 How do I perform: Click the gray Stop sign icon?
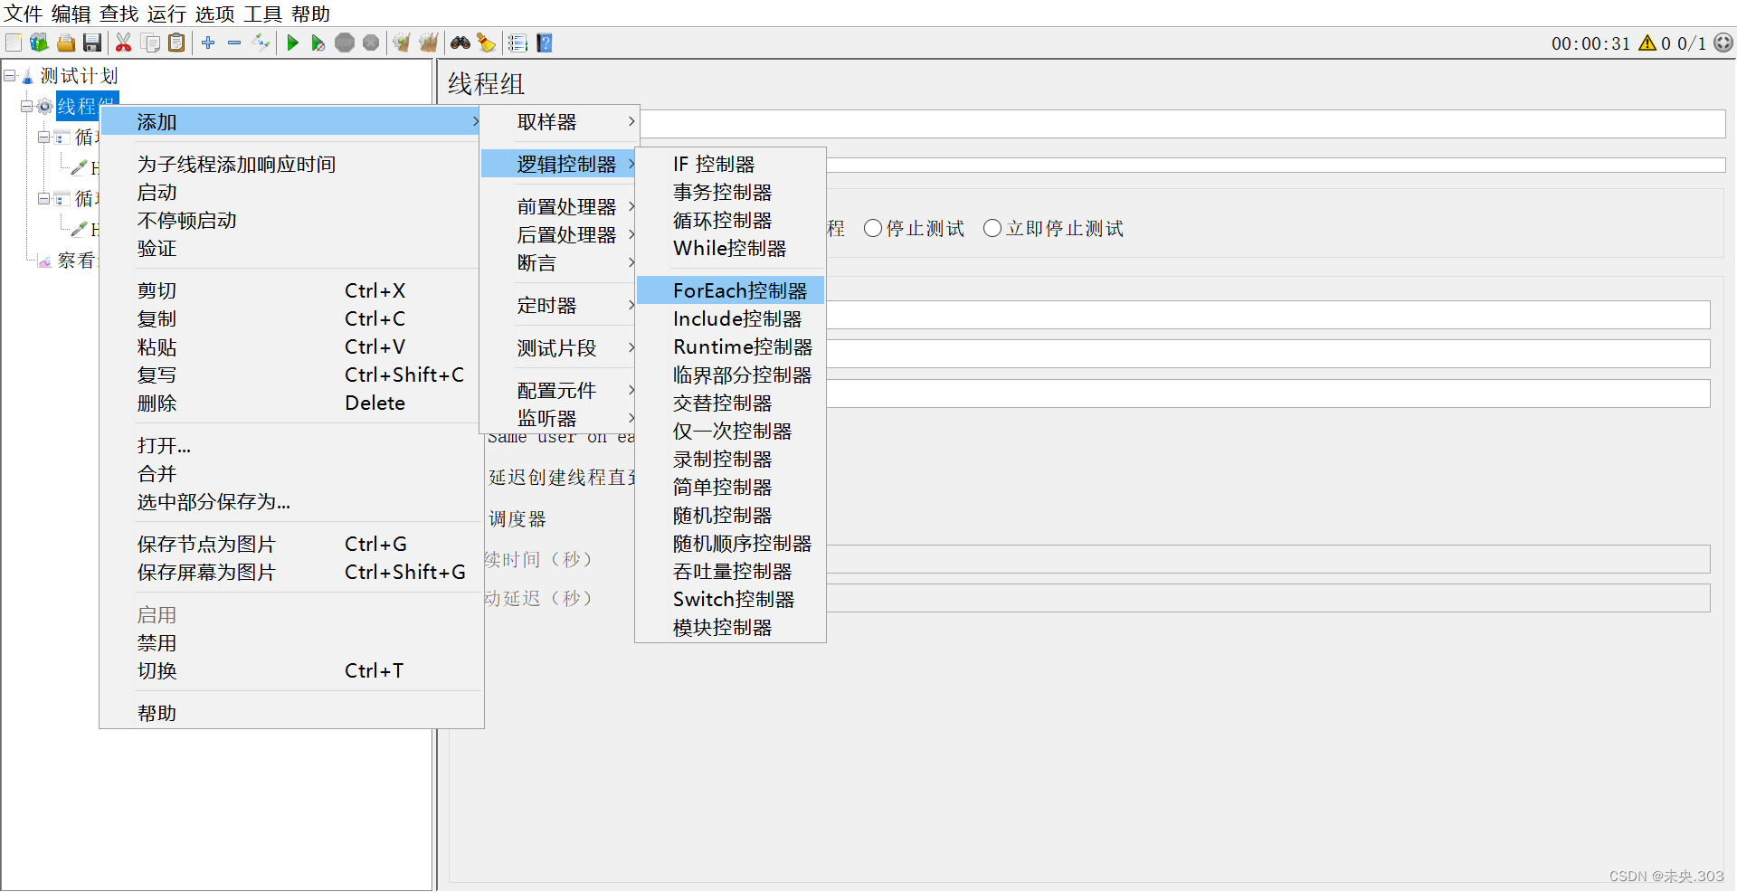point(345,43)
